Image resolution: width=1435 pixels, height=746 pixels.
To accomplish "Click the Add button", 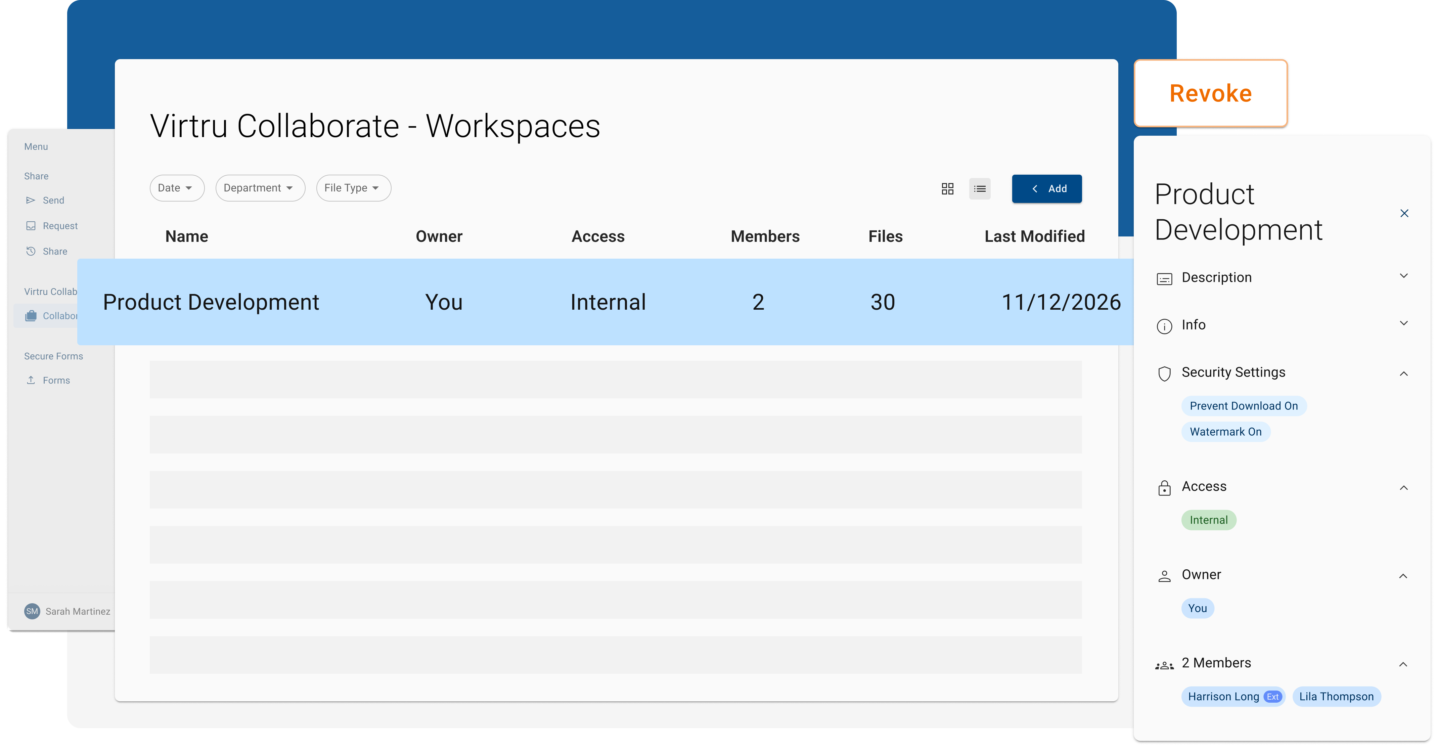I will click(x=1047, y=189).
